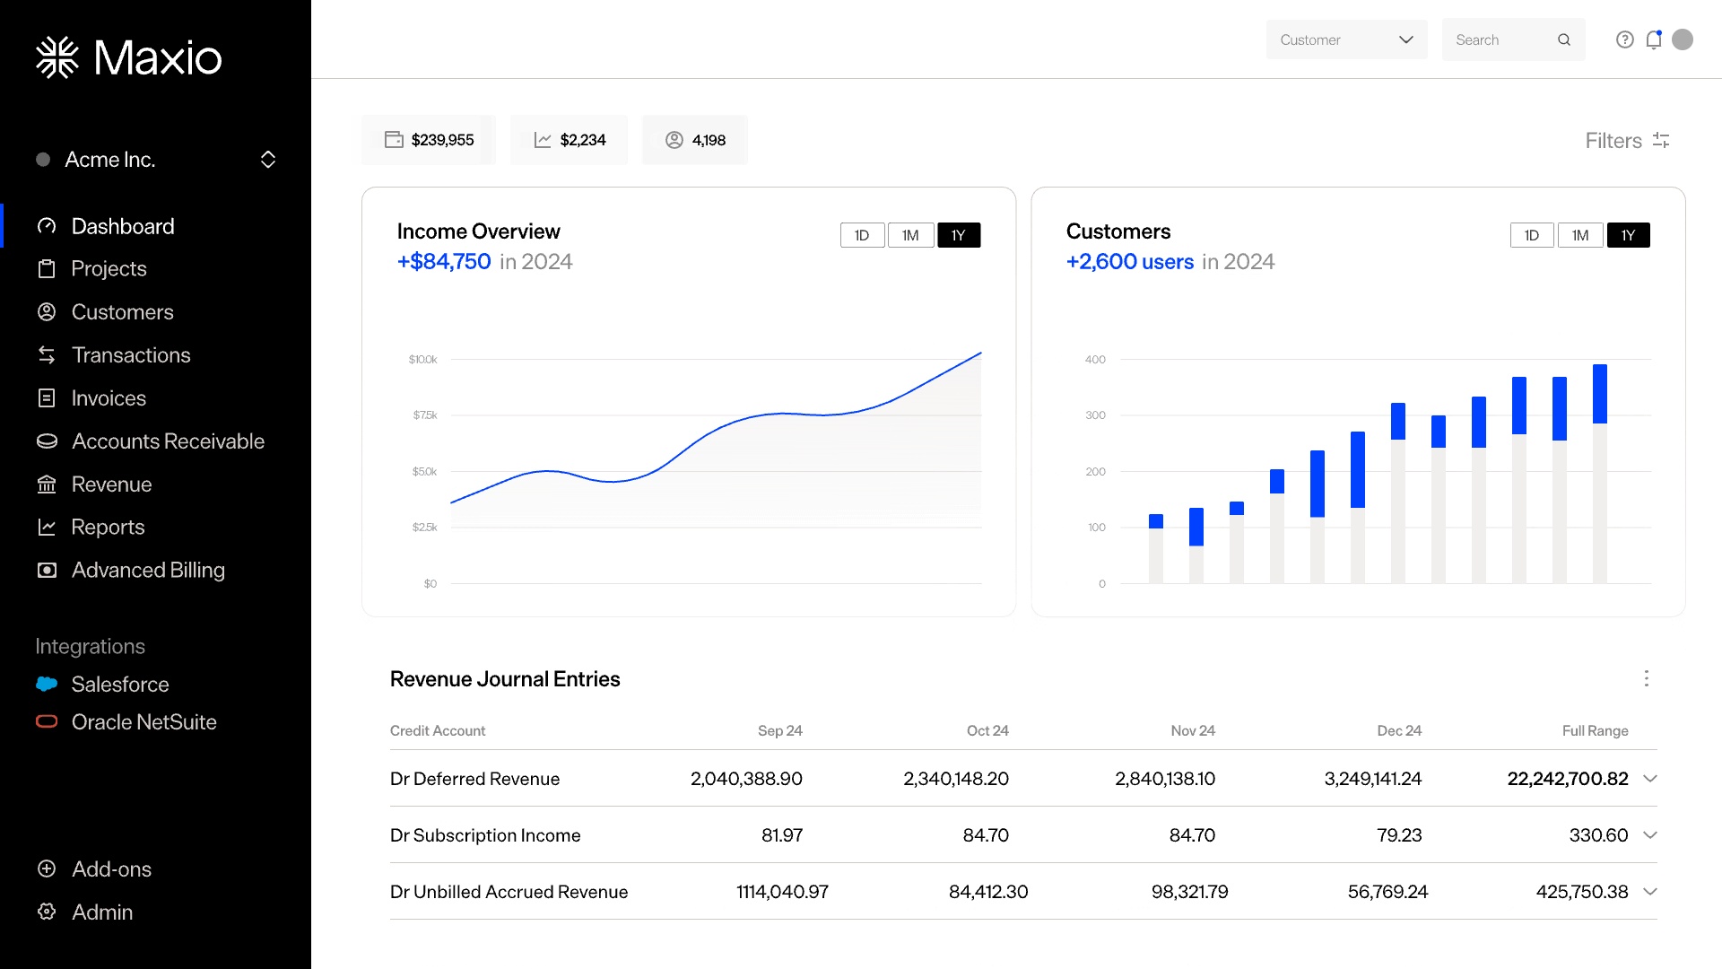
Task: Click the Add-ons plus circle icon
Action: (x=47, y=869)
